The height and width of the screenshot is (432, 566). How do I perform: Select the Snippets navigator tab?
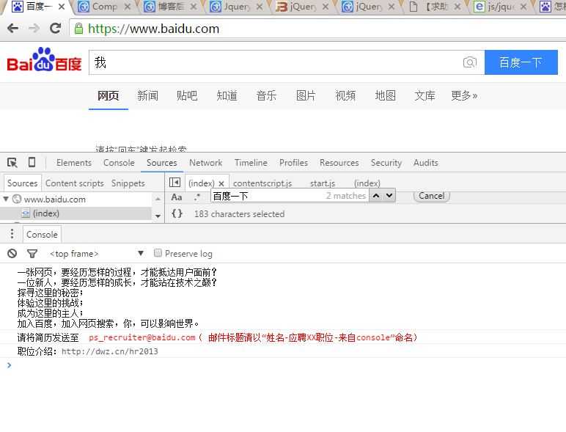coord(128,183)
